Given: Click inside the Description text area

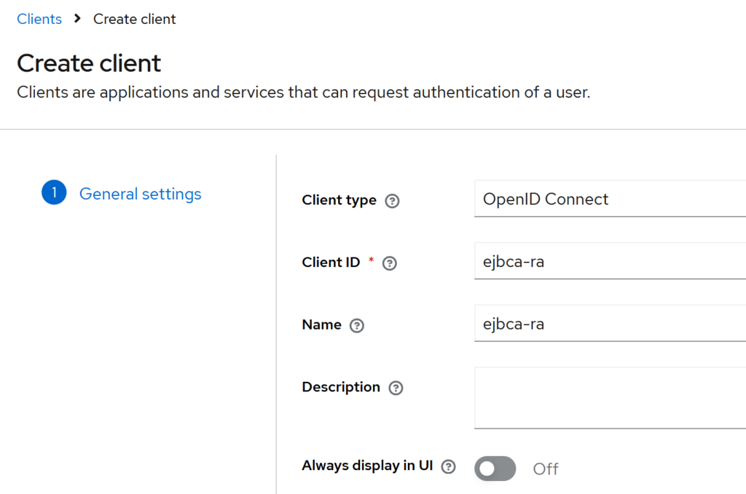Looking at the screenshot, I should click(x=609, y=397).
